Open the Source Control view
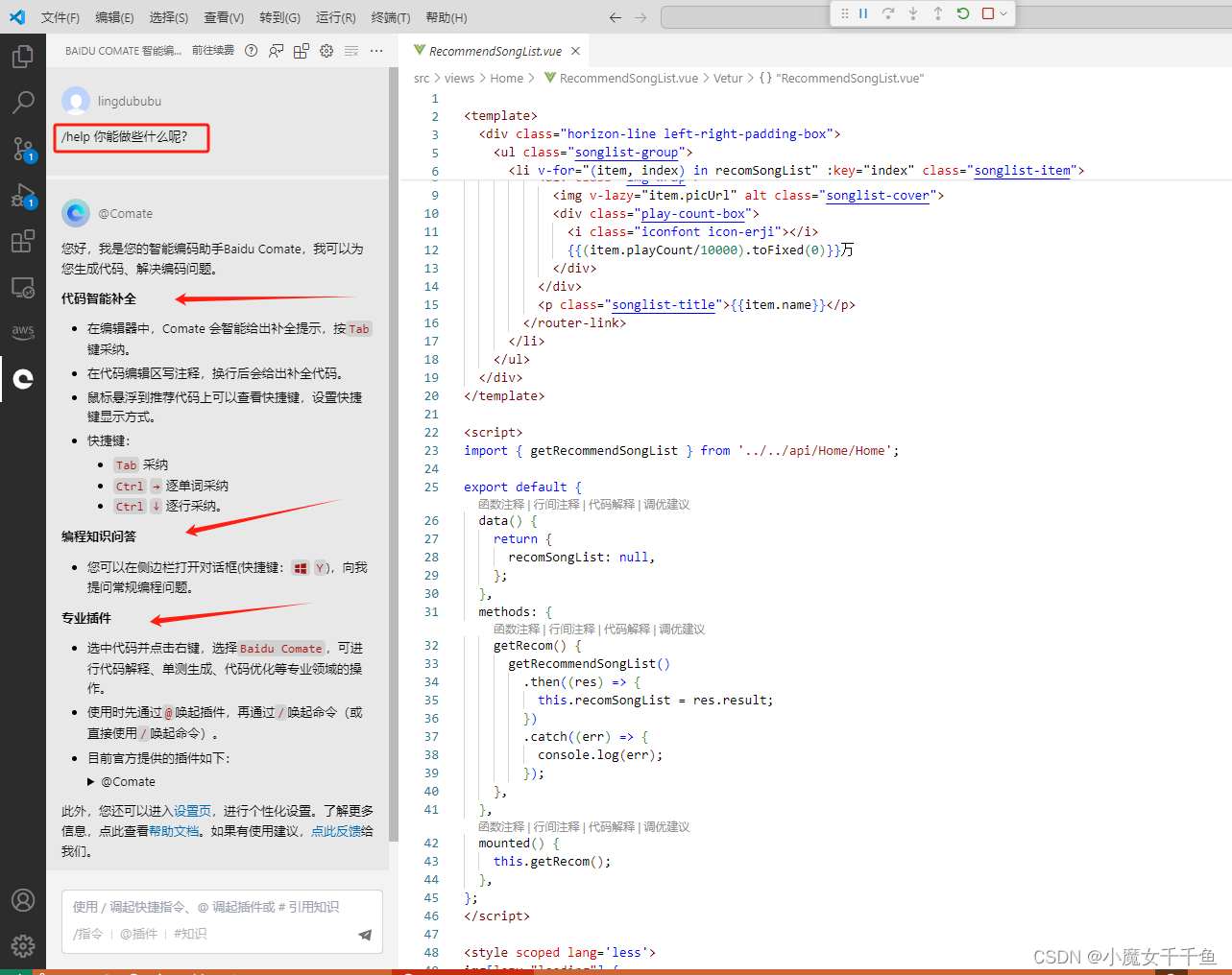The width and height of the screenshot is (1232, 975). [23, 148]
